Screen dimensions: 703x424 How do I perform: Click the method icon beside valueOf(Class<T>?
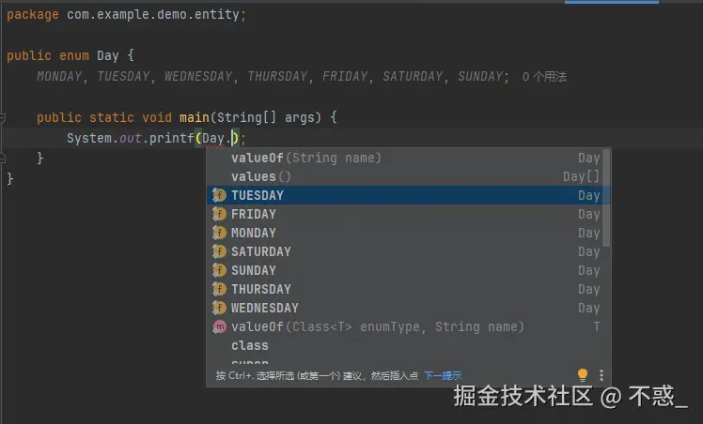click(x=219, y=327)
